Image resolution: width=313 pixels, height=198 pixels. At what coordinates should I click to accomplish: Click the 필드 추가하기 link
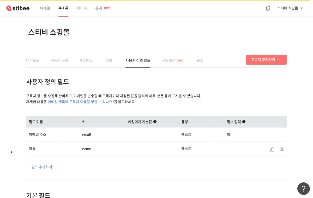[39, 167]
